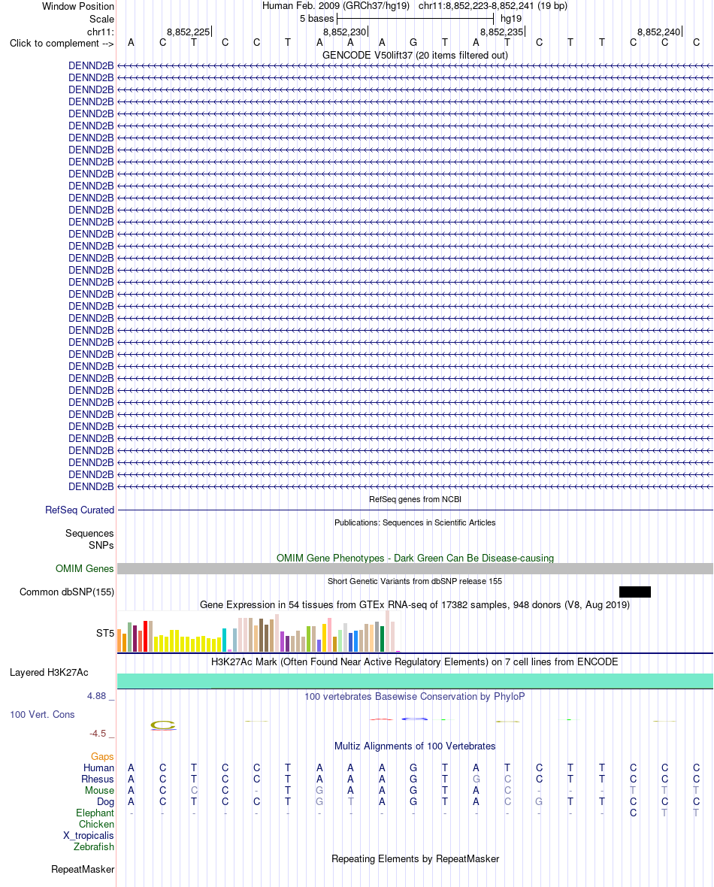This screenshot has width=714, height=887.
Task: Click the Window Position label
Action: [78, 6]
